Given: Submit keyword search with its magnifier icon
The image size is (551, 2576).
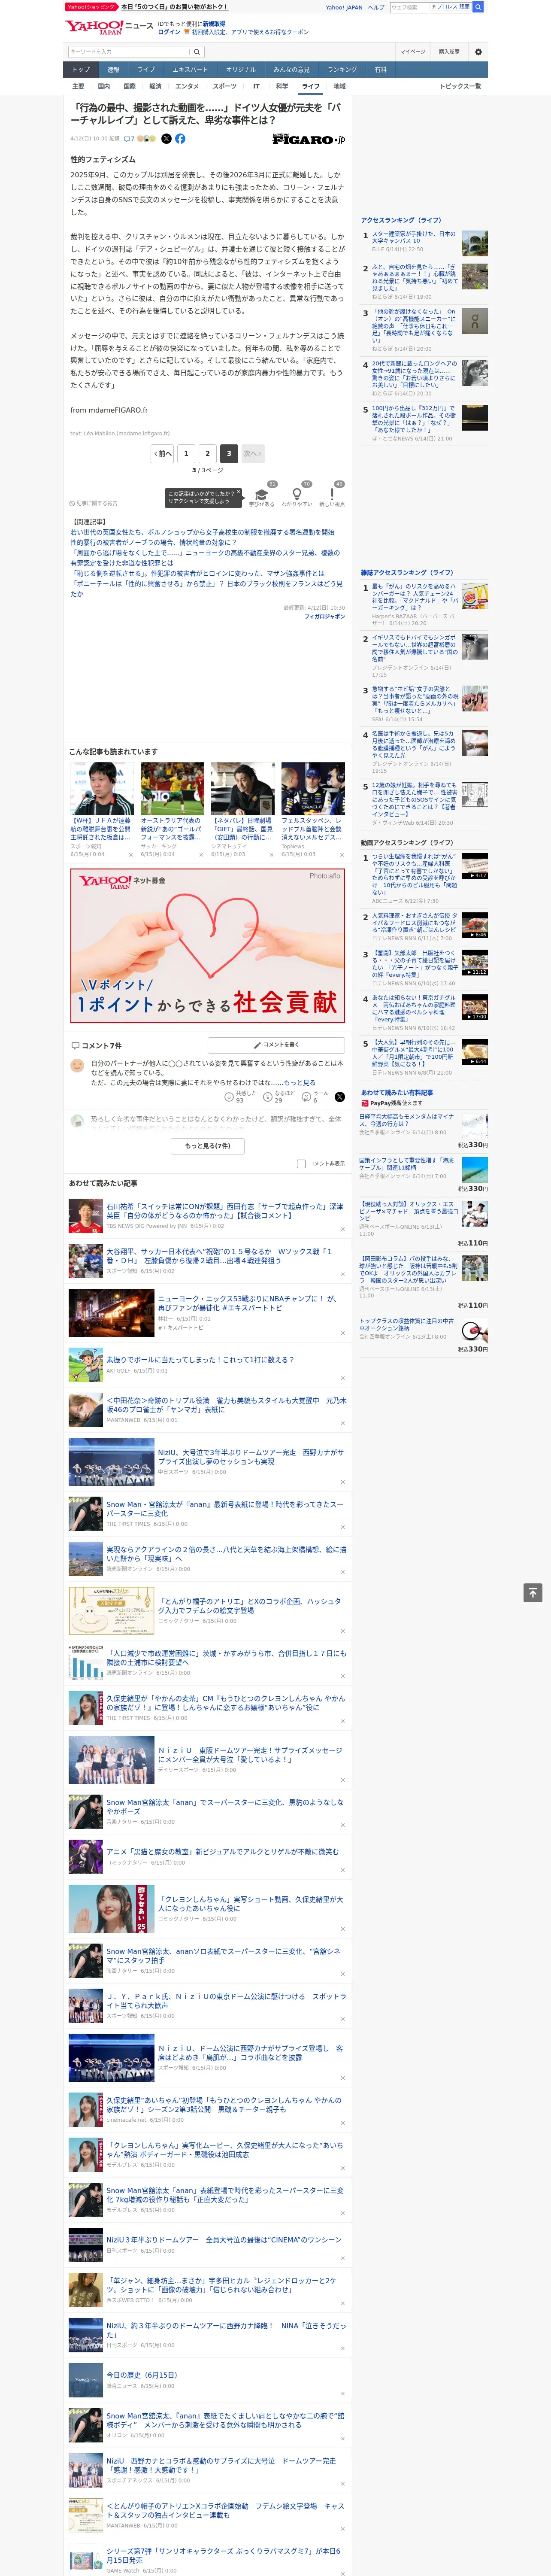Looking at the screenshot, I should 196,52.
